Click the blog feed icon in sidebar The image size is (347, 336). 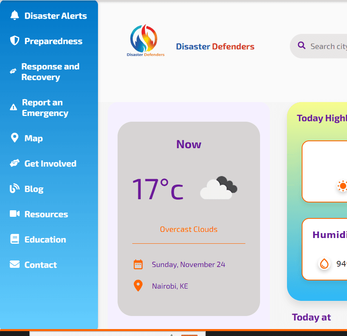tap(15, 188)
